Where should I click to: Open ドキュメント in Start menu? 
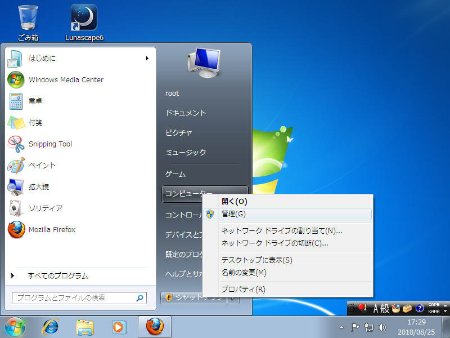[x=186, y=113]
